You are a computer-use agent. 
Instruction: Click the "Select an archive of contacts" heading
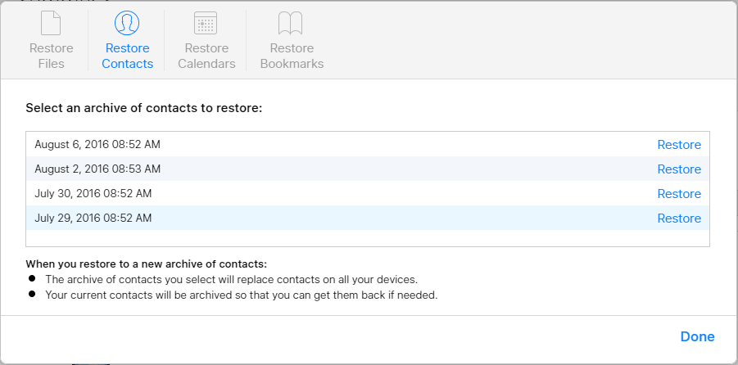click(x=143, y=108)
